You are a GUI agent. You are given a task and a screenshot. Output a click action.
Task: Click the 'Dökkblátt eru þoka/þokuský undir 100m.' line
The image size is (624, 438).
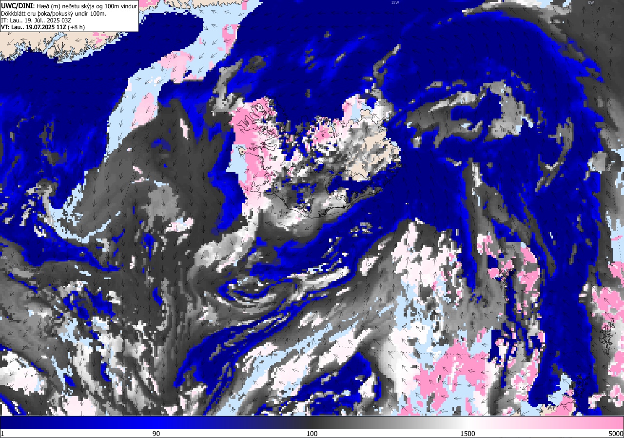tap(54, 13)
